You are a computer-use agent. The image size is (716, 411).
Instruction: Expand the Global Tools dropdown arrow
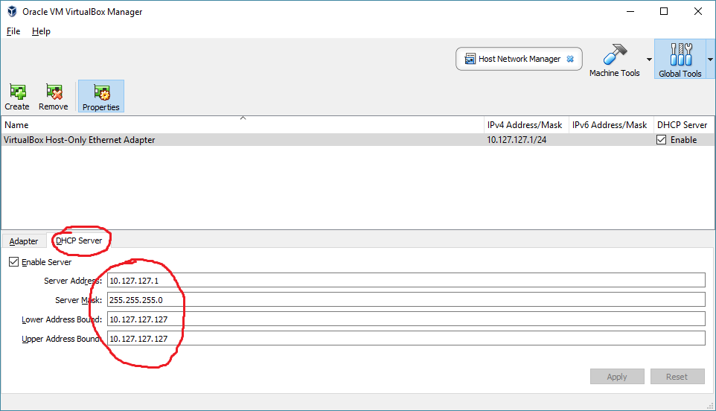(710, 60)
